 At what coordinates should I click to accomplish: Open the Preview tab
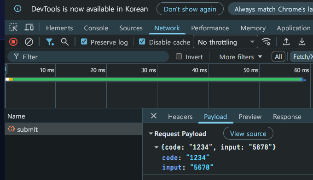click(x=250, y=117)
